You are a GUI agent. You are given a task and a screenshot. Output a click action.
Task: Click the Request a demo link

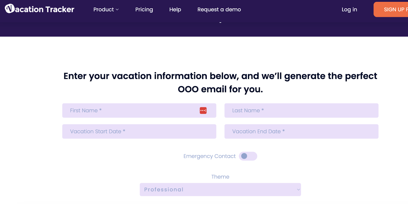219,9
